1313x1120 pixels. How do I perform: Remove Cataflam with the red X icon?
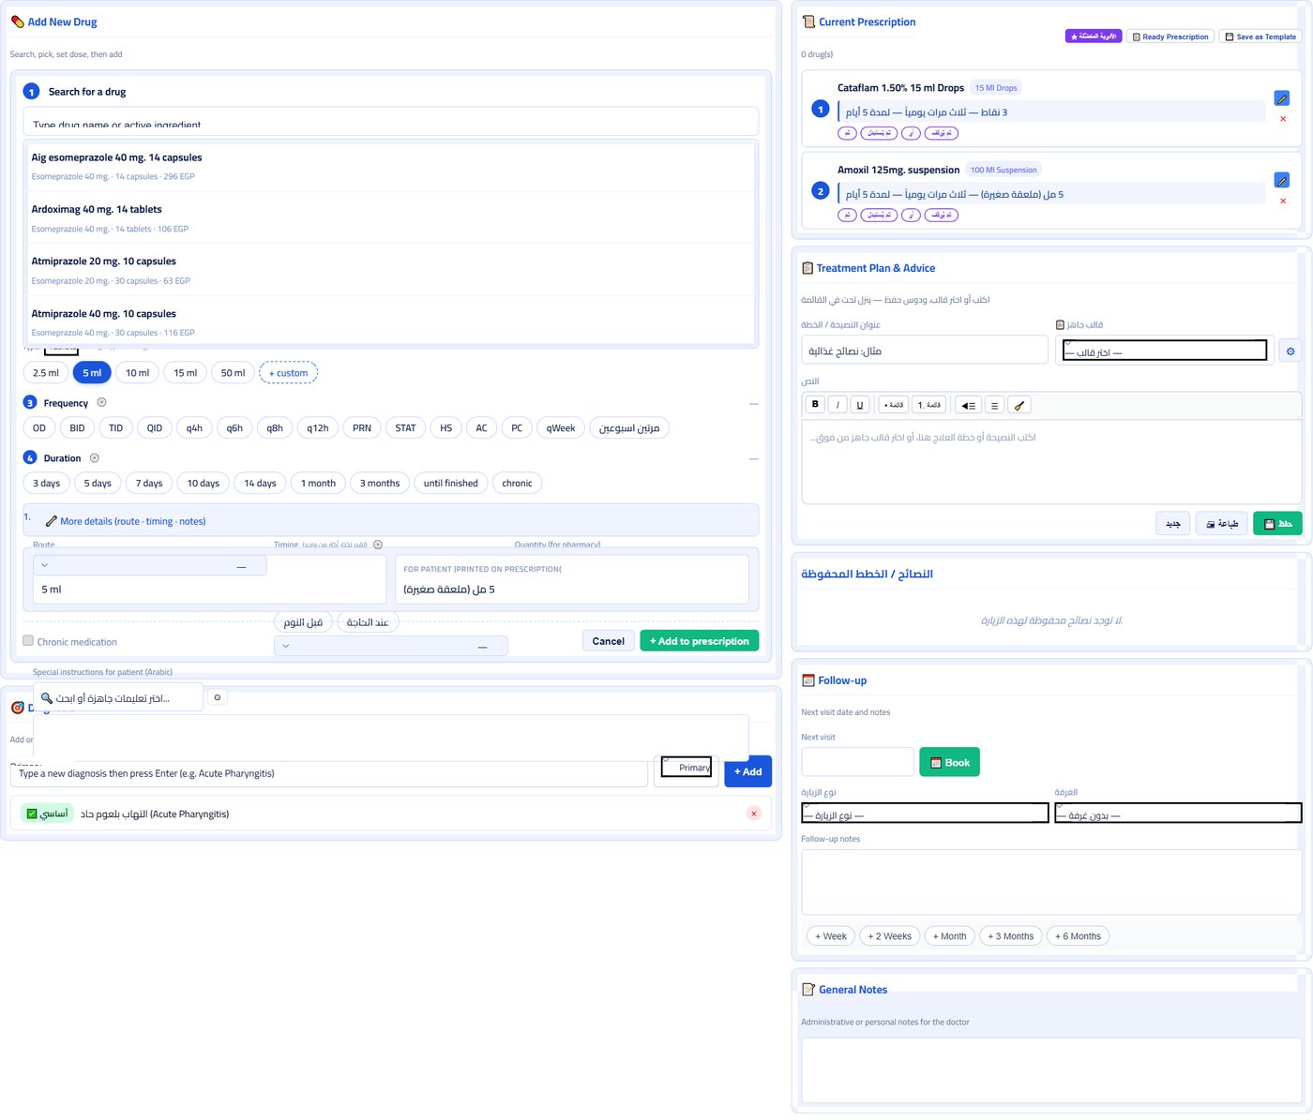(x=1283, y=119)
